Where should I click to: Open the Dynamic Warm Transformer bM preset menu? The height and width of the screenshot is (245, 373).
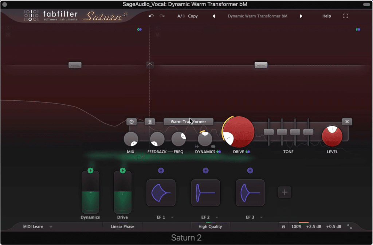[258, 16]
